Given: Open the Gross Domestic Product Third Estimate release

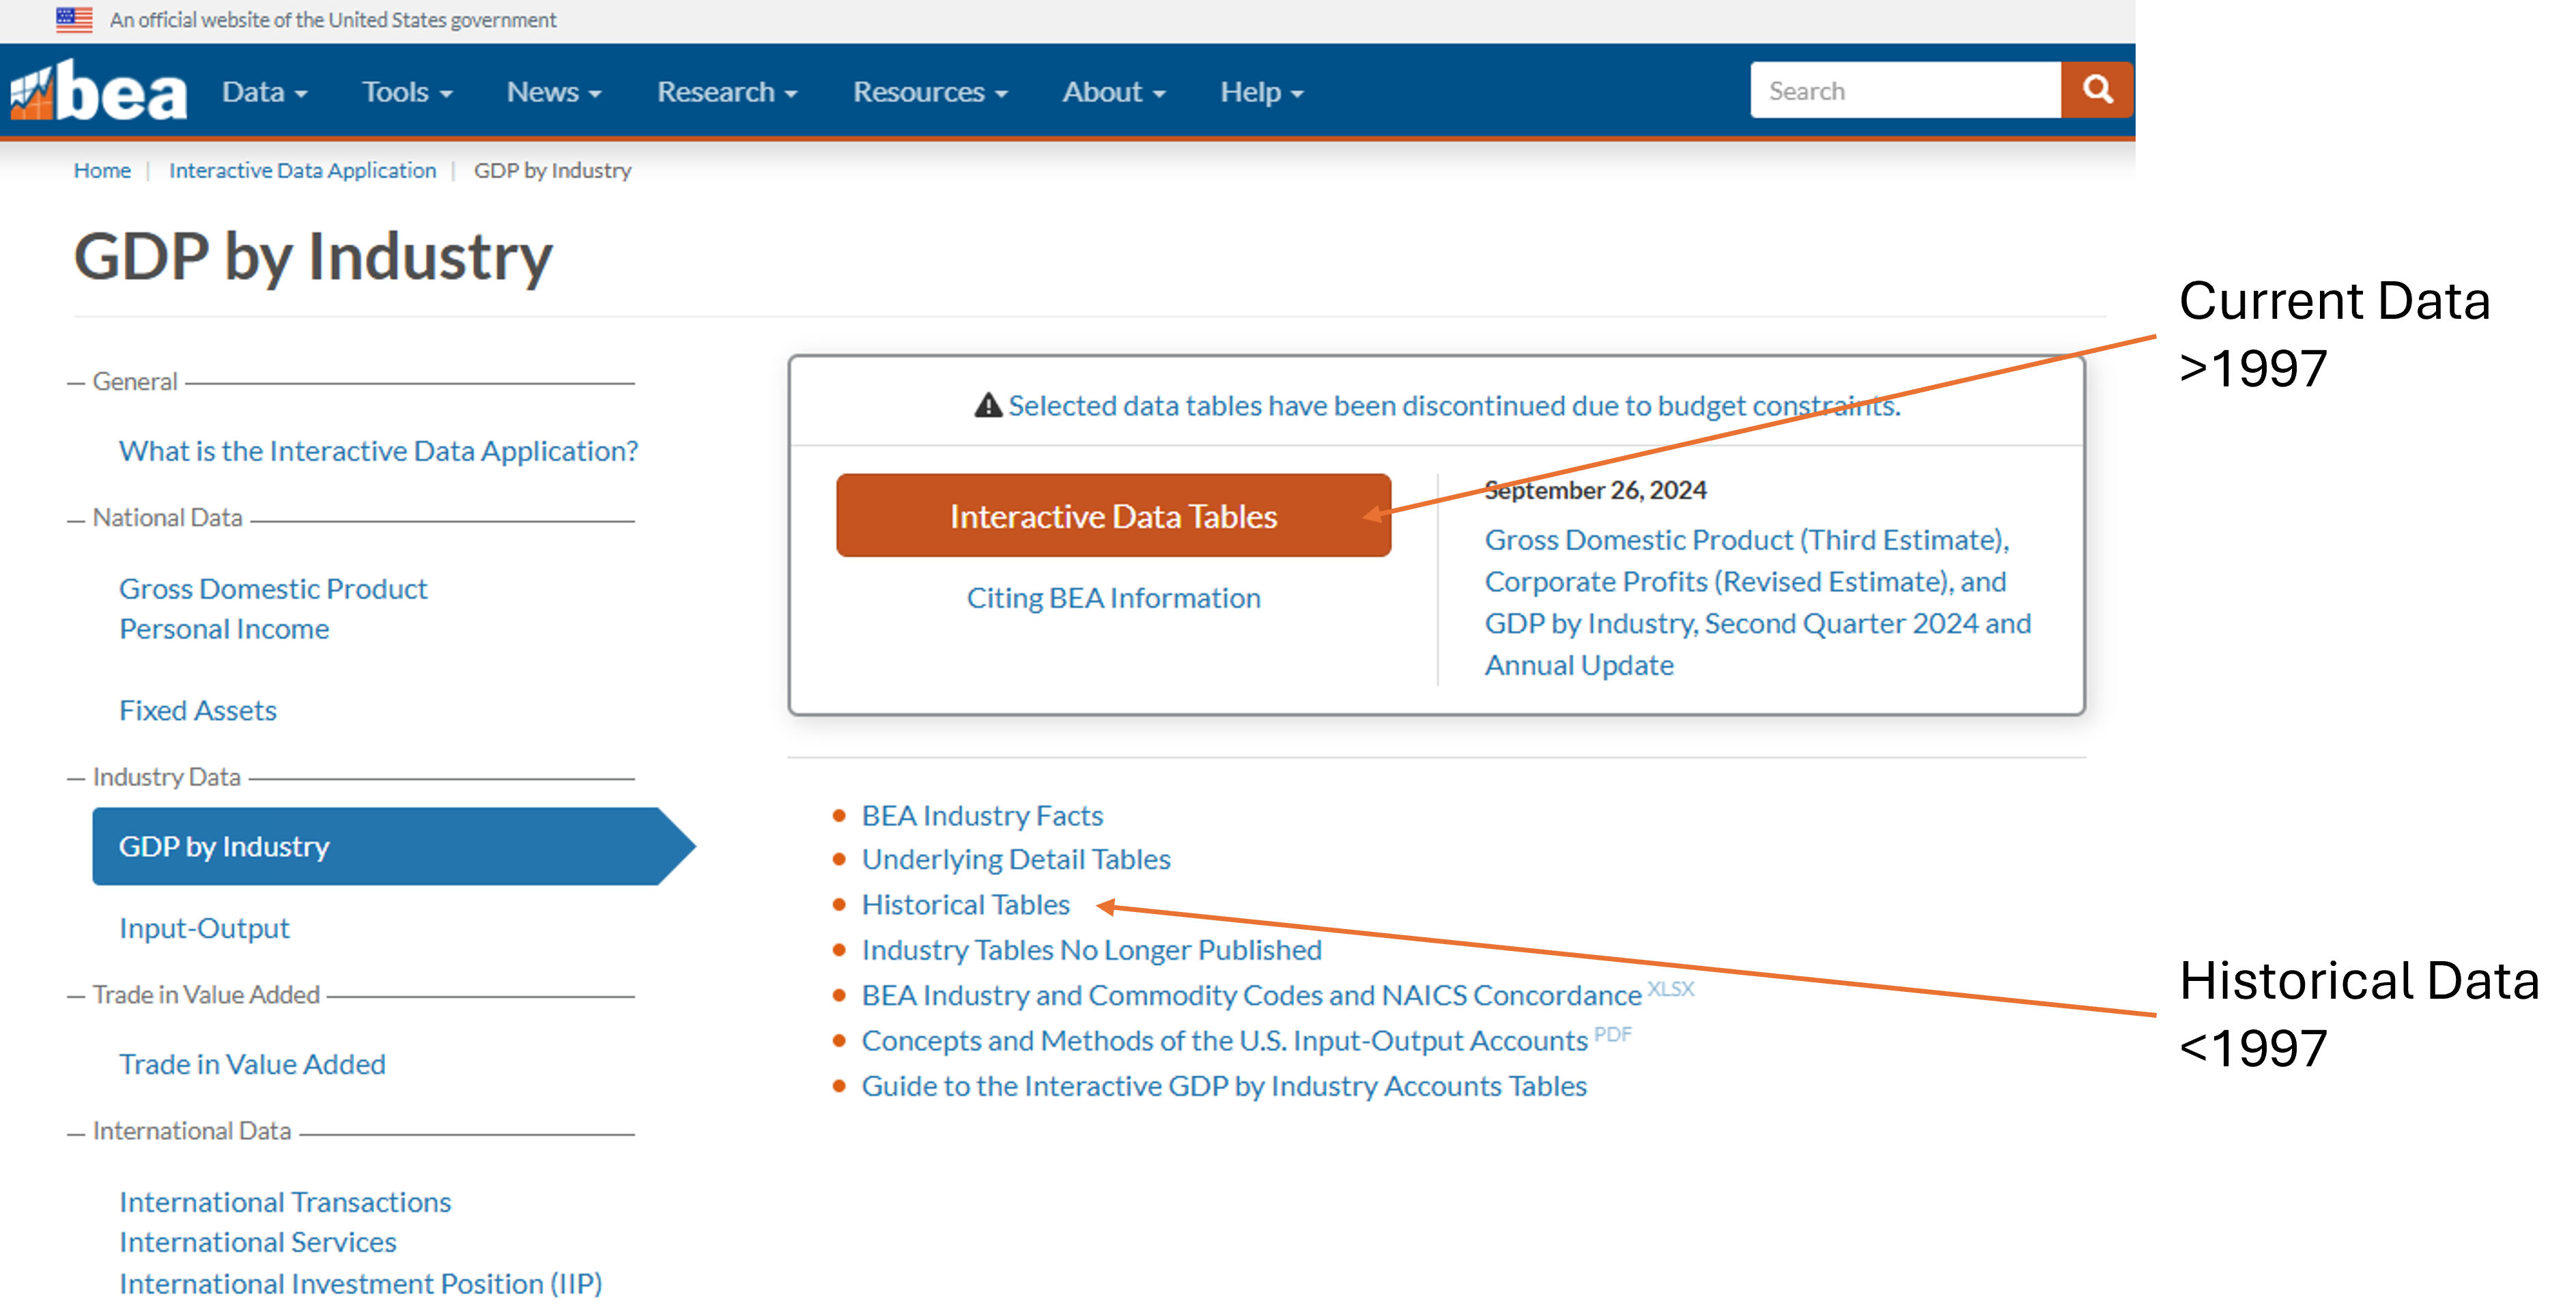Looking at the screenshot, I should [x=1757, y=602].
